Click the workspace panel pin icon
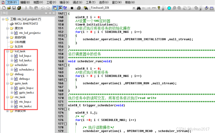 click(x=50, y=13)
